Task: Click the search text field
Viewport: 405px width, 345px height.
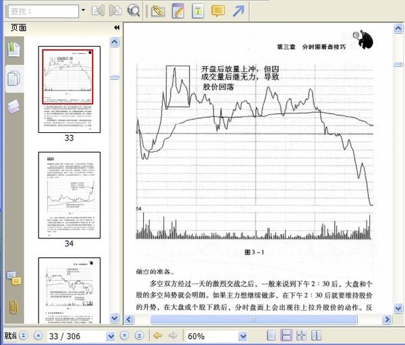Action: click(43, 11)
